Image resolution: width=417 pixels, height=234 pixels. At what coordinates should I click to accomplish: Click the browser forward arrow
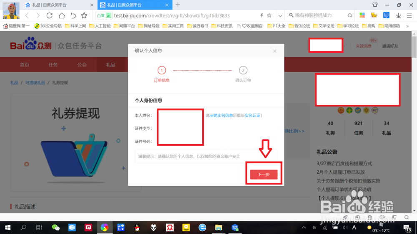pyautogui.click(x=38, y=16)
